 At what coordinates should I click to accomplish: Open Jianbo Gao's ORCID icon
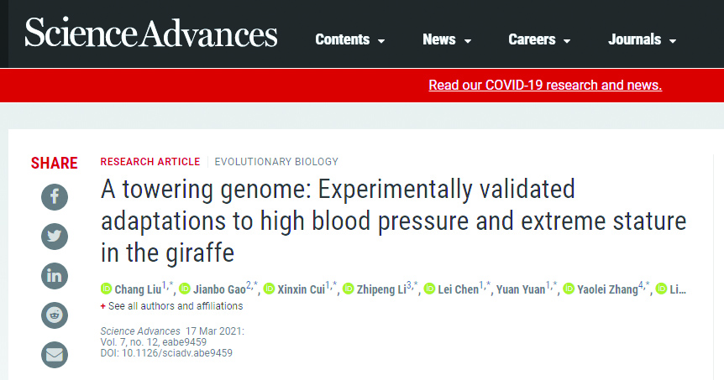185,289
